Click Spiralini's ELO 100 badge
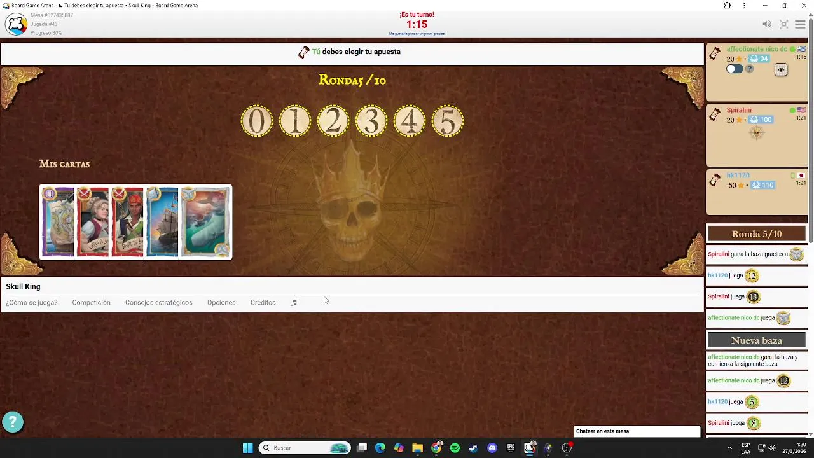Image resolution: width=814 pixels, height=458 pixels. click(x=761, y=120)
